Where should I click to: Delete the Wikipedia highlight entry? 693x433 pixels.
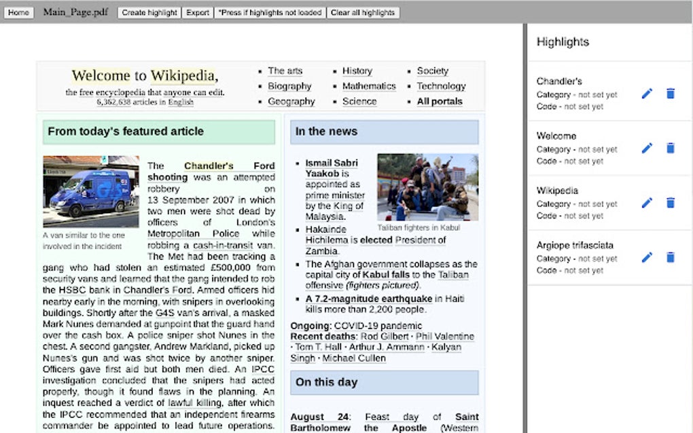(671, 203)
